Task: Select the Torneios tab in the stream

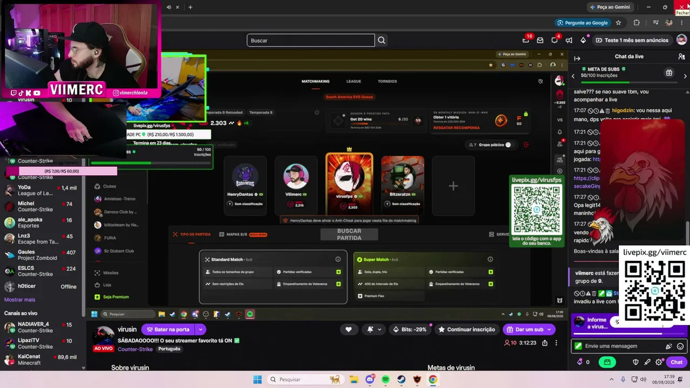Action: (x=387, y=81)
